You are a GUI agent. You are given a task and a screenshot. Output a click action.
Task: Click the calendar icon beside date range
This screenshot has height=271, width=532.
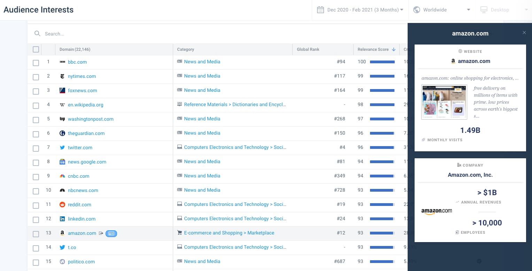click(x=320, y=10)
